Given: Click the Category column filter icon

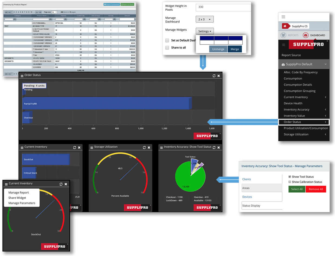Looking at the screenshot, I should [x=15, y=19].
